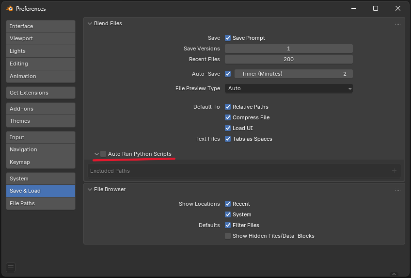411x278 pixels.
Task: Open Input preferences
Action: (x=41, y=137)
